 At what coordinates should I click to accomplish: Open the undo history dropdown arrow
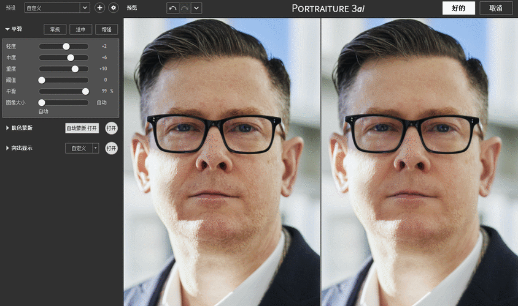coord(196,8)
